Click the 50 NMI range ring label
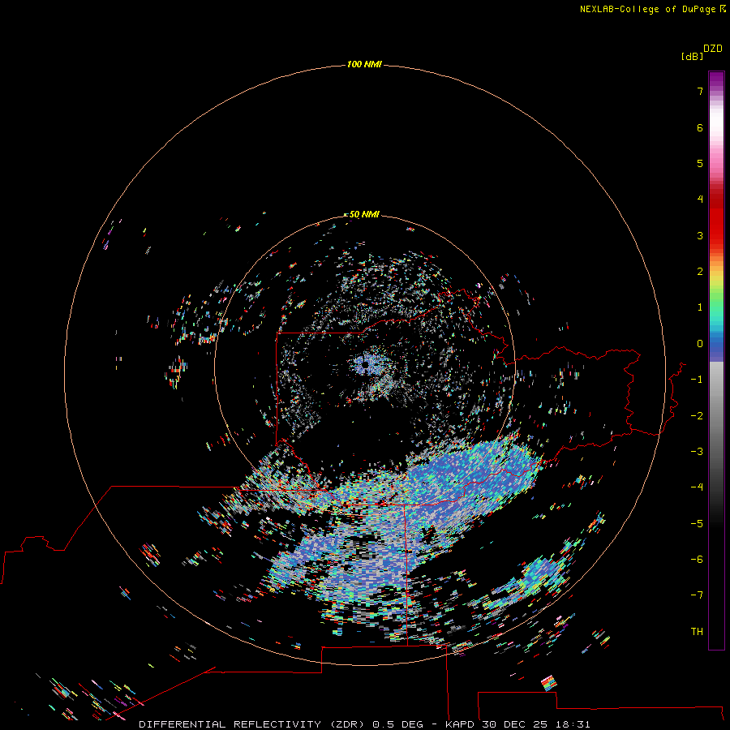This screenshot has height=730, width=730. pyautogui.click(x=364, y=214)
